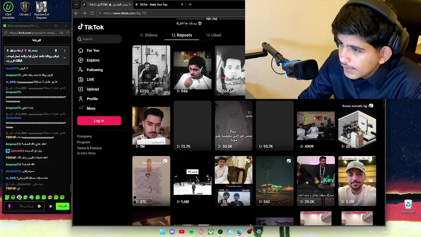421x237 pixels.
Task: Expand the More menu in TikTok sidebar
Action: click(x=87, y=108)
